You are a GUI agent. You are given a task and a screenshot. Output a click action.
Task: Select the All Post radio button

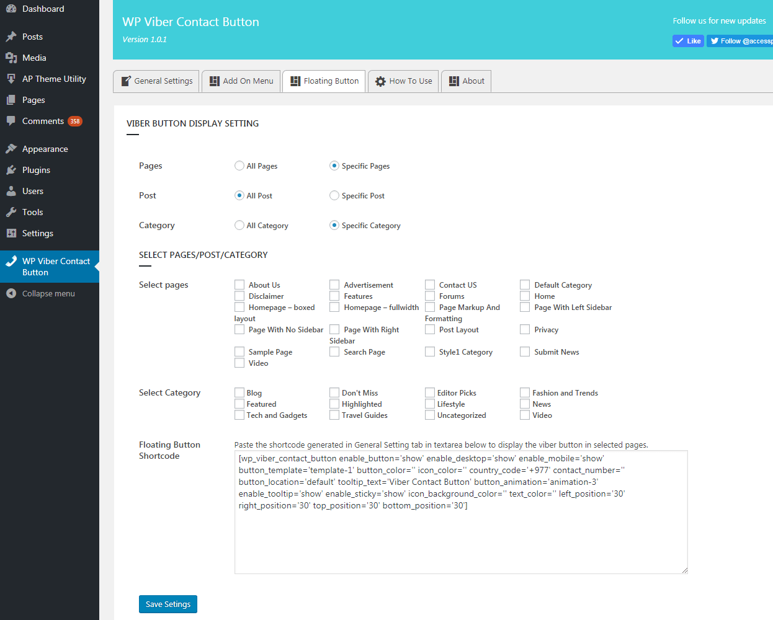239,195
